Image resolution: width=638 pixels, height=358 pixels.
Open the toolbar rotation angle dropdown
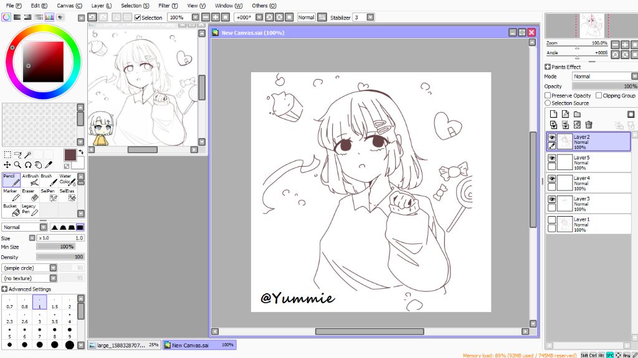tap(259, 17)
